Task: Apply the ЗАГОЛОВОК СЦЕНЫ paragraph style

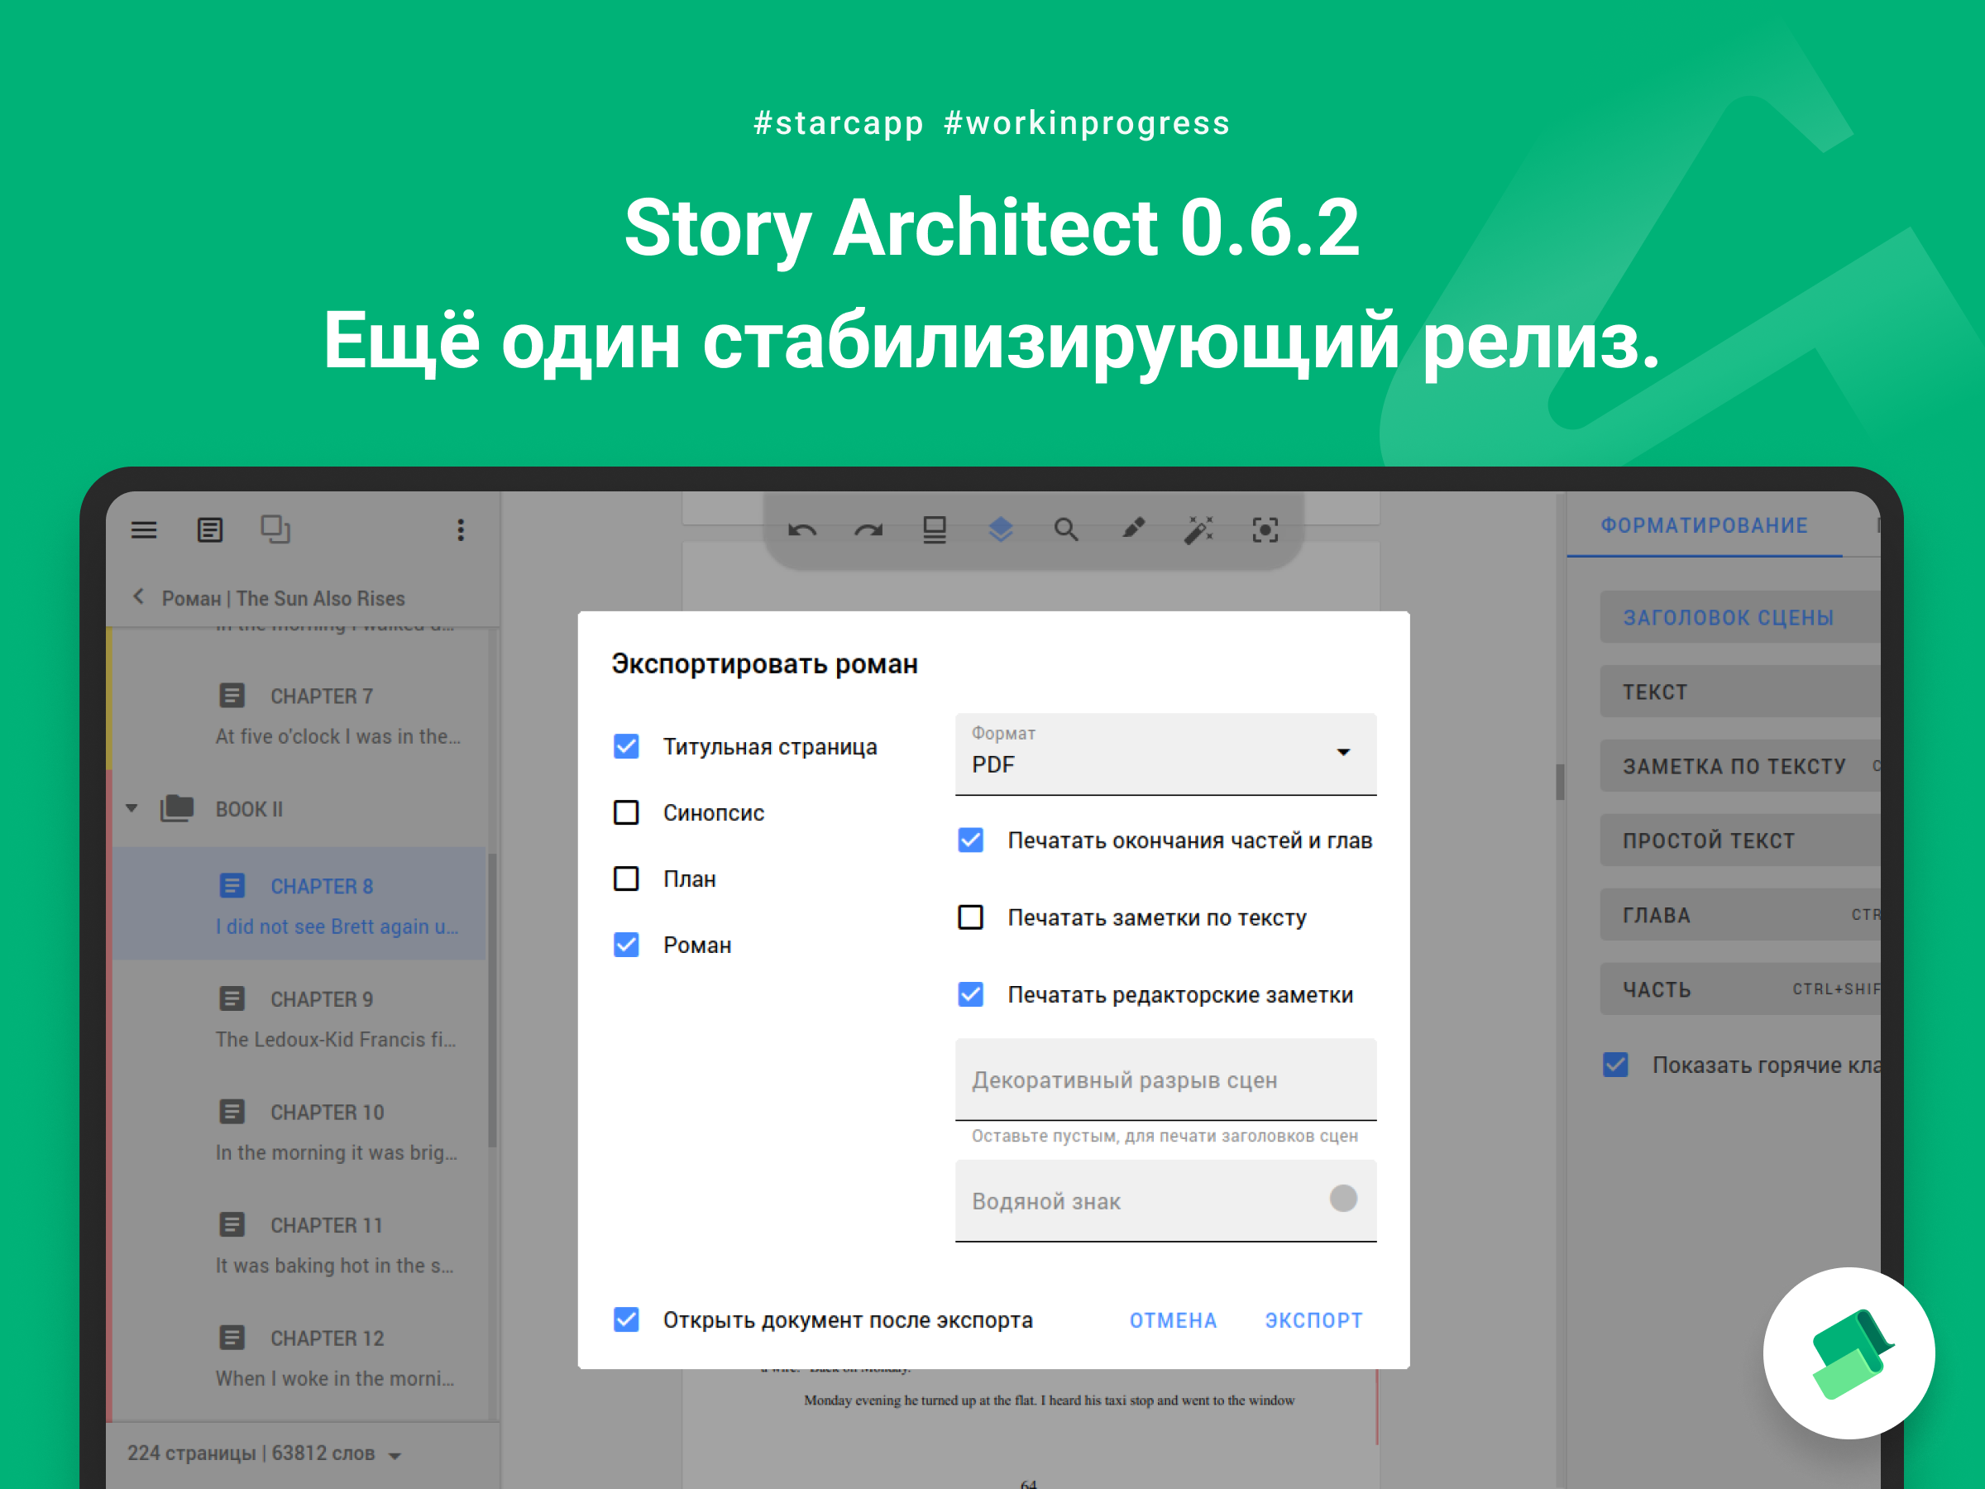Action: [x=1740, y=617]
